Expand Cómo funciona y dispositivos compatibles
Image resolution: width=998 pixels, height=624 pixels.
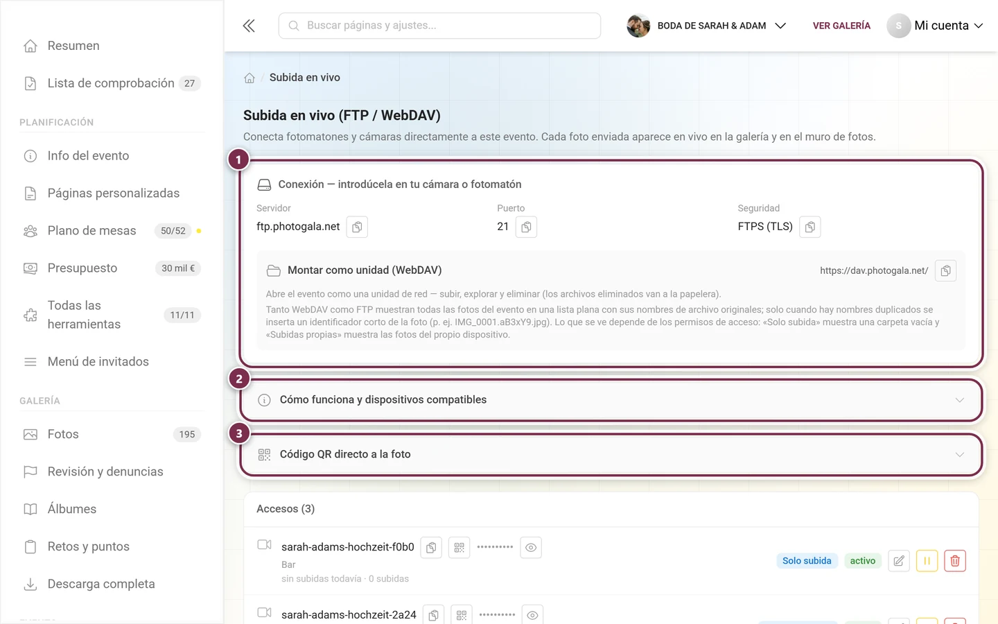tap(611, 400)
